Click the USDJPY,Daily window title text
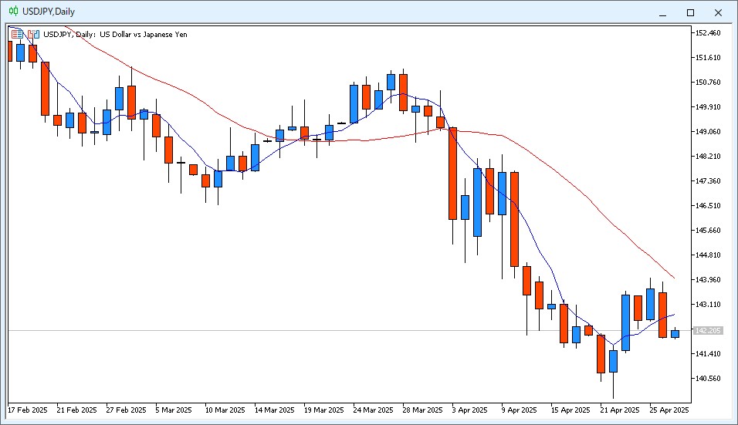The image size is (738, 425). pos(49,12)
